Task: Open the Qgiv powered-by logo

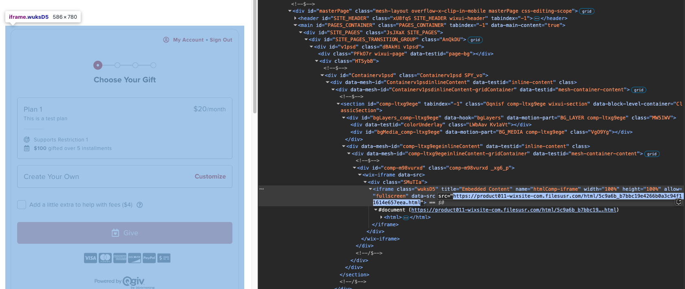Action: click(x=133, y=281)
